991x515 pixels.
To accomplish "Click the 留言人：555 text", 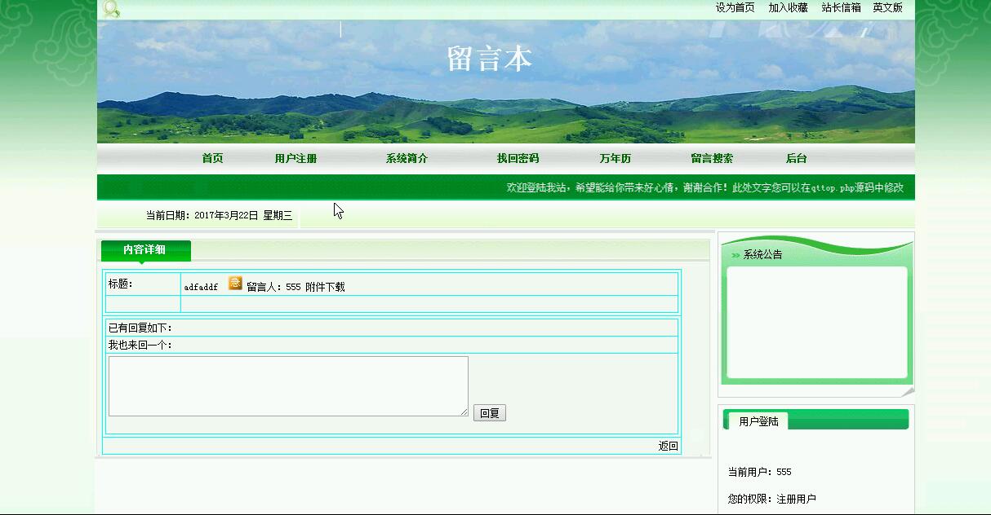I will (x=273, y=287).
